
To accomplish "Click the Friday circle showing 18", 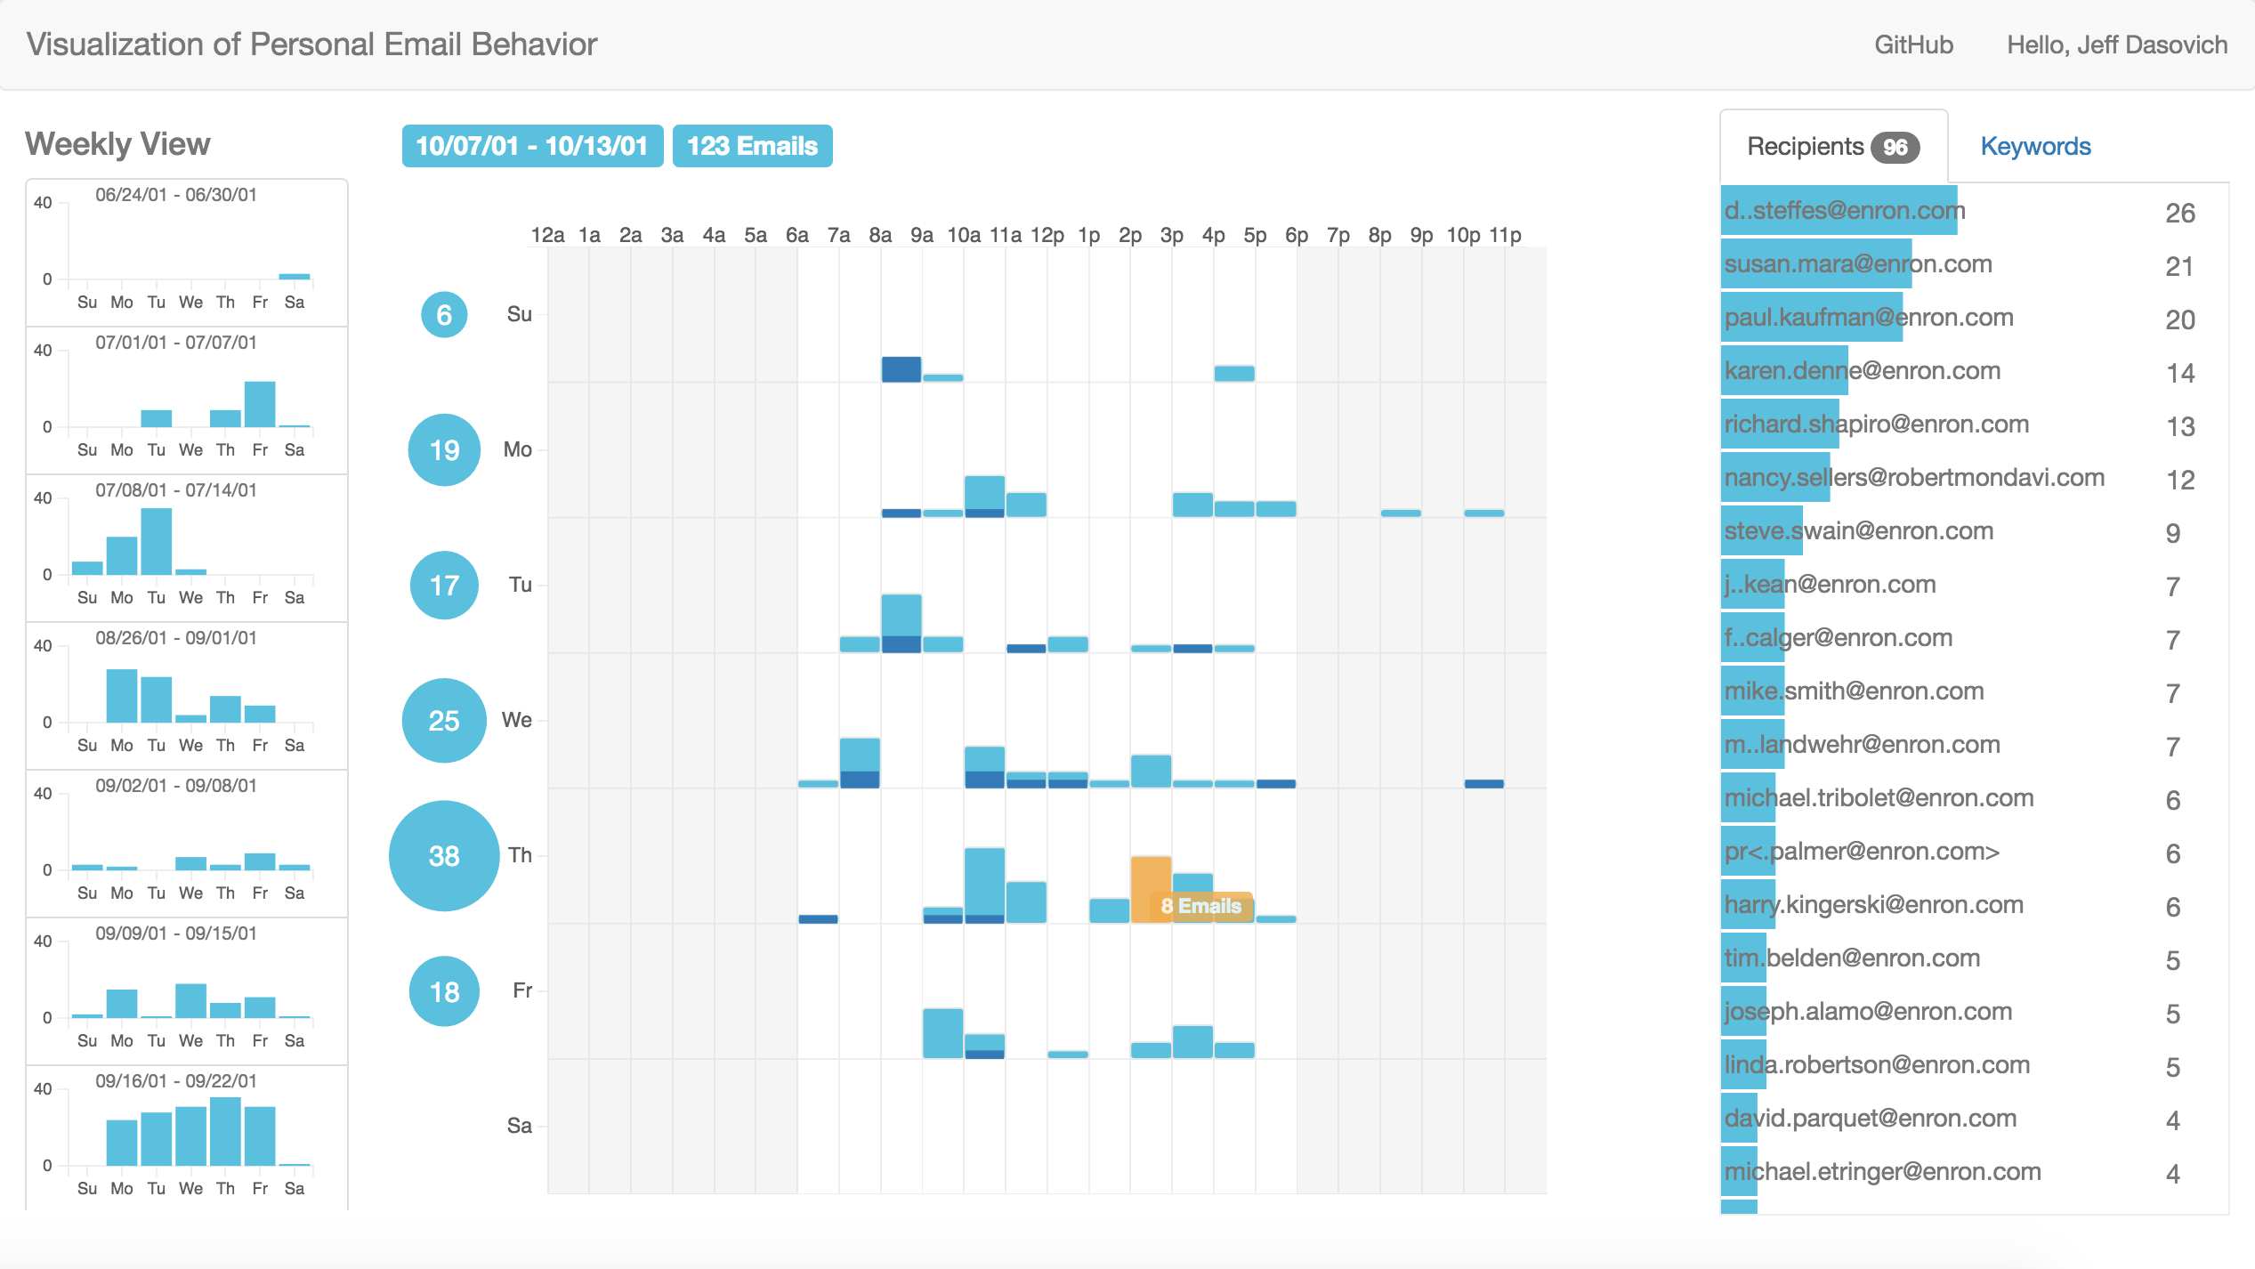I will (444, 991).
